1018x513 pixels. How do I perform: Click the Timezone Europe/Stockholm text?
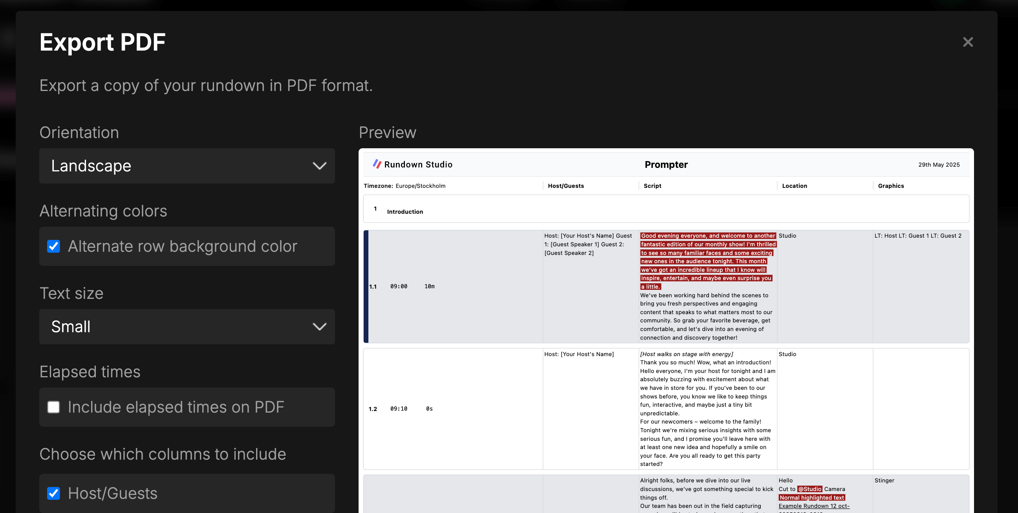(404, 186)
